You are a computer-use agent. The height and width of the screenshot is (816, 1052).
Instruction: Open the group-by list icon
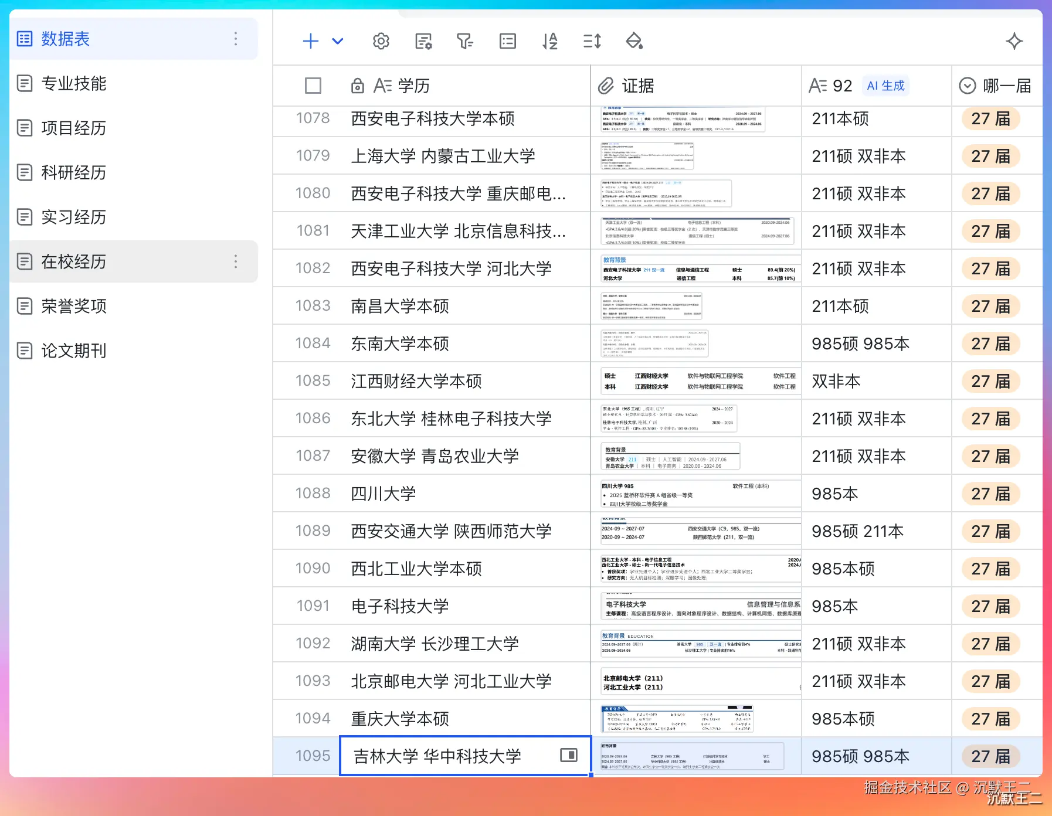[508, 41]
